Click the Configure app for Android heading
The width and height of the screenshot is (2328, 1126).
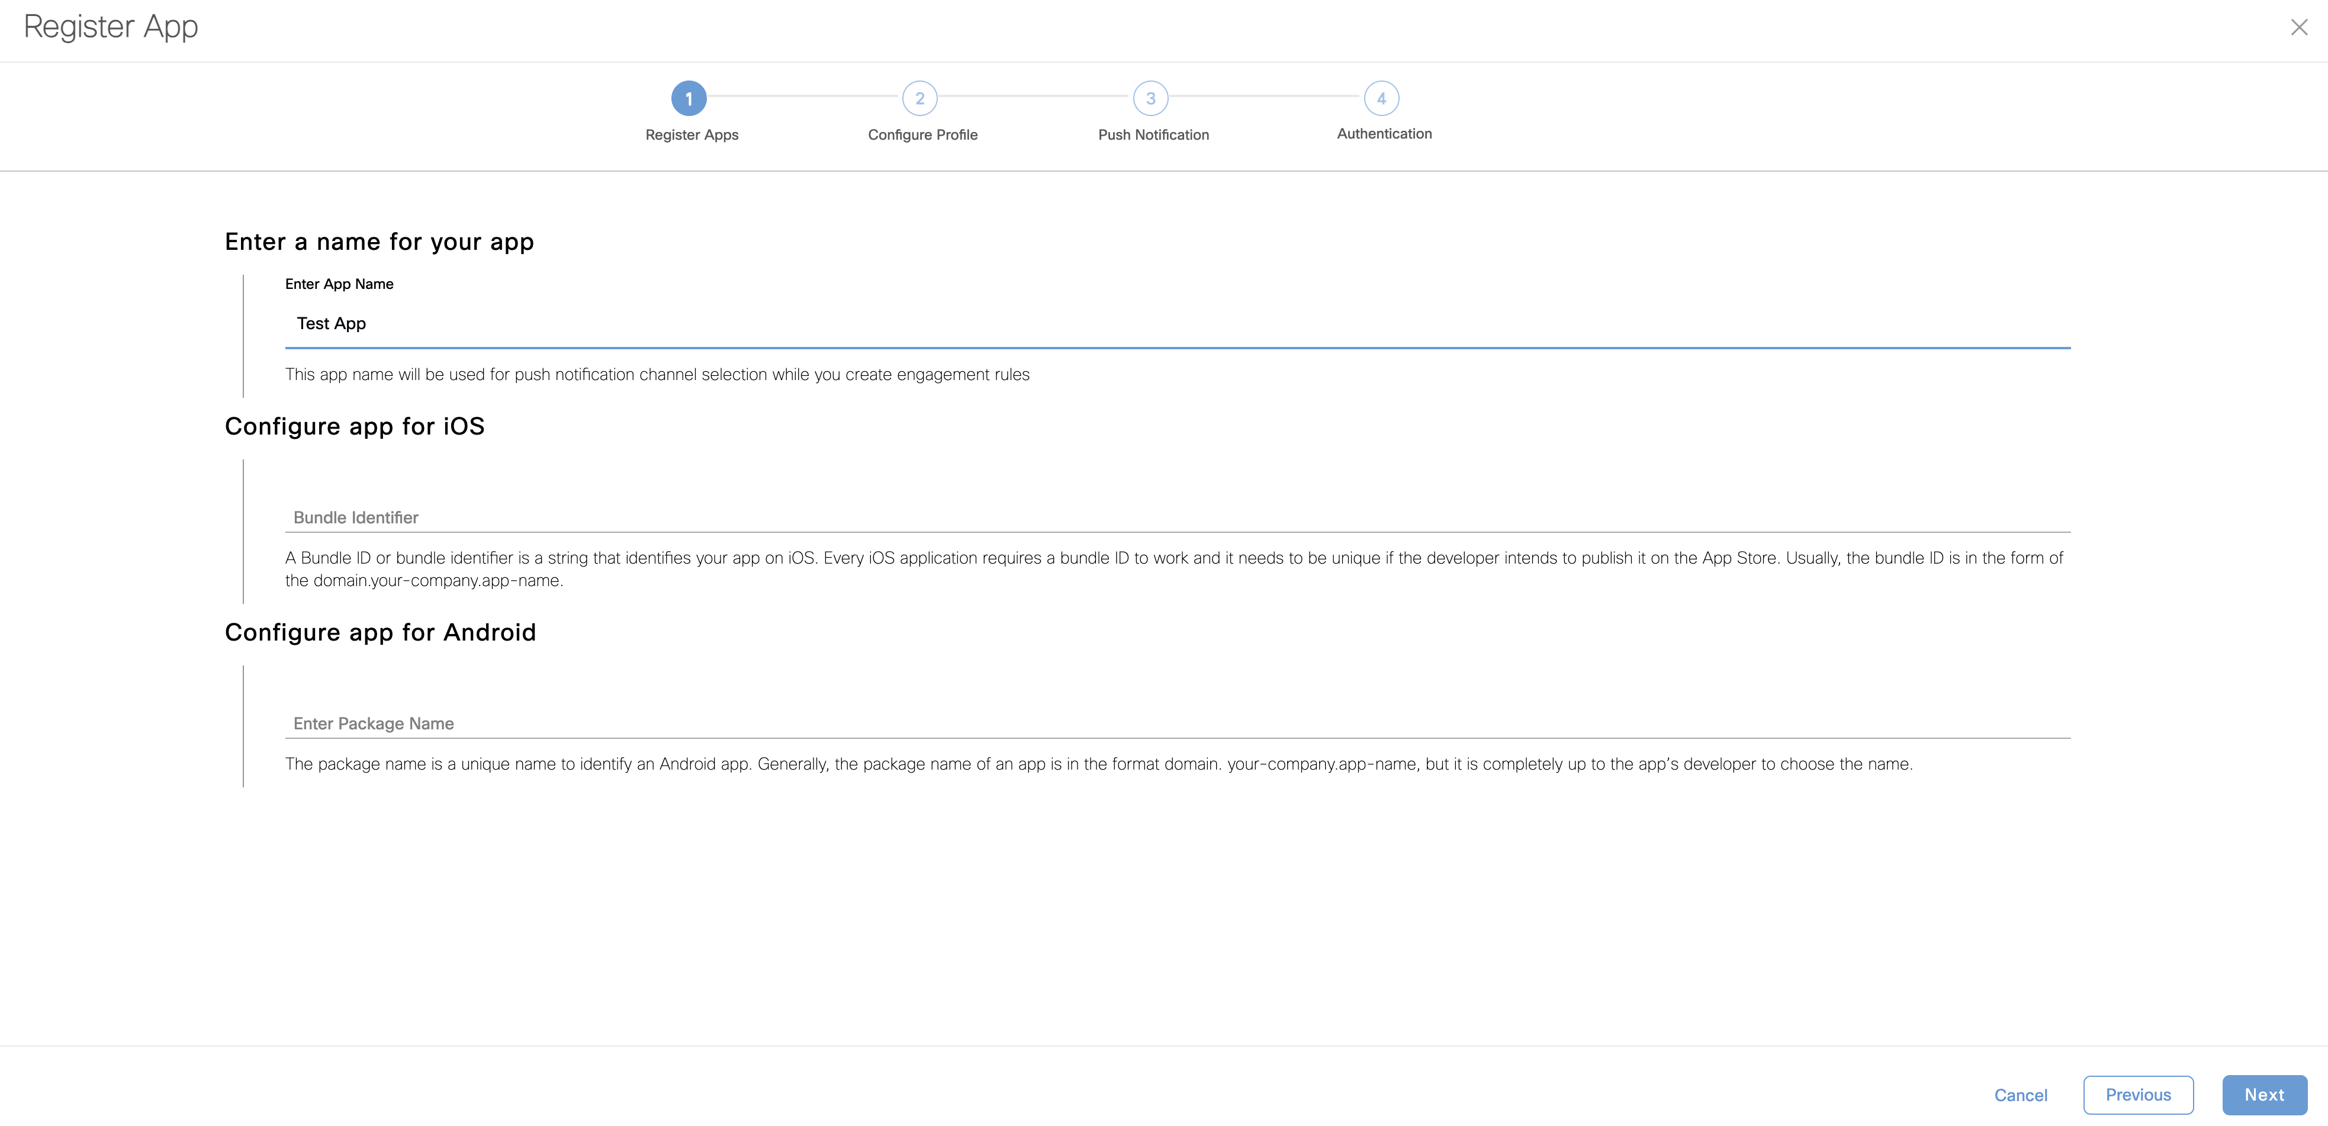tap(380, 633)
